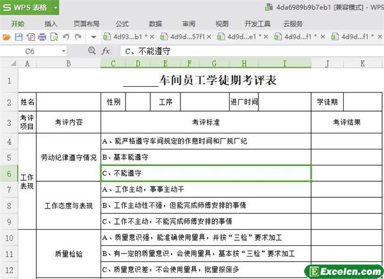The height and width of the screenshot is (279, 384).
Task: Switch to the 公式 ribbon tab
Action: point(122,24)
